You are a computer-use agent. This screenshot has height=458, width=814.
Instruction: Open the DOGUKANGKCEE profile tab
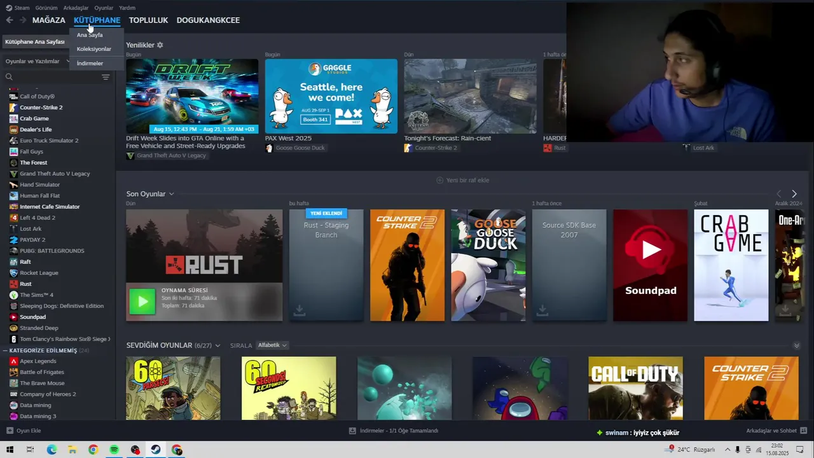208,20
